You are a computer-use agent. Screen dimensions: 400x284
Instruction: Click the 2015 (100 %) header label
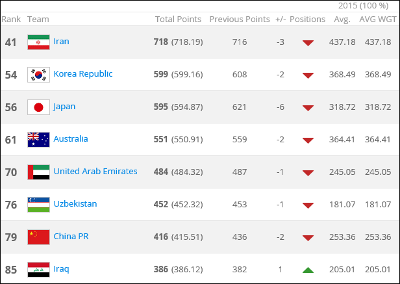pos(363,6)
